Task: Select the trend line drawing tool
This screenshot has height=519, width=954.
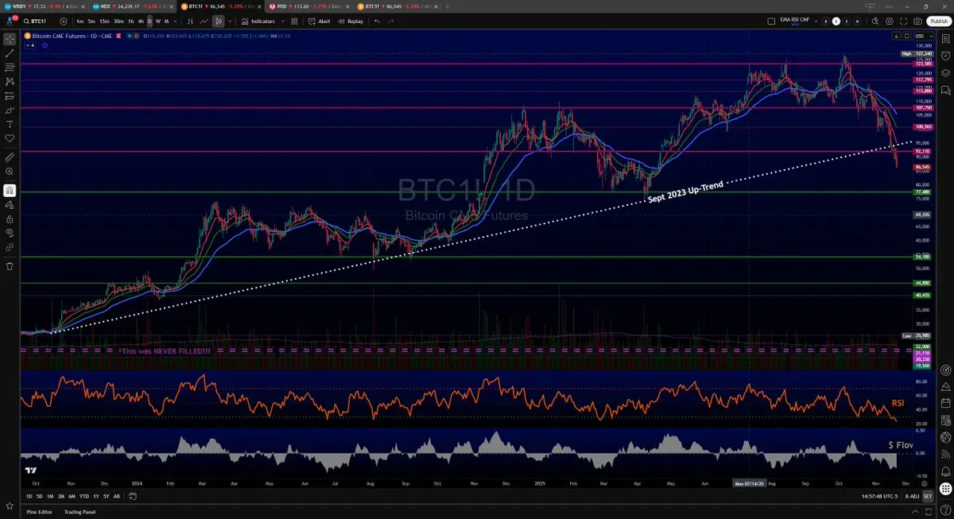Action: point(10,52)
